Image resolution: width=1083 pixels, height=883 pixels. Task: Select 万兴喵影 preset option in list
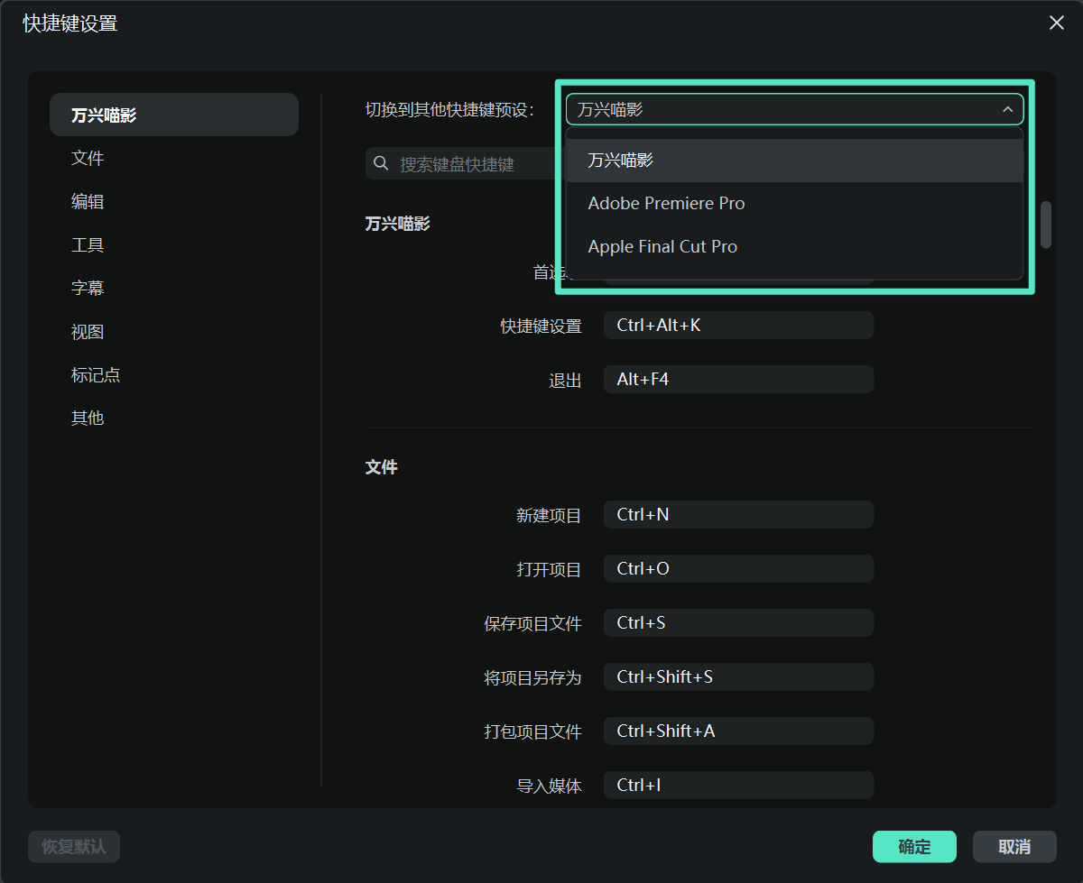pyautogui.click(x=621, y=161)
